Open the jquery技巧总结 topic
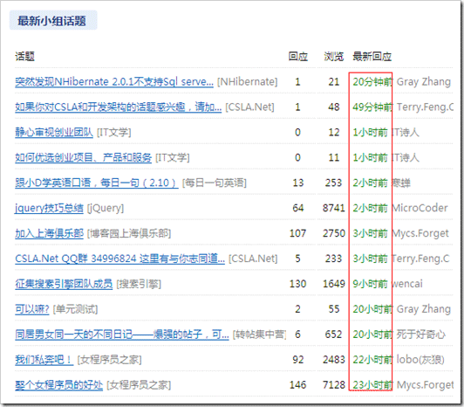 coord(49,208)
